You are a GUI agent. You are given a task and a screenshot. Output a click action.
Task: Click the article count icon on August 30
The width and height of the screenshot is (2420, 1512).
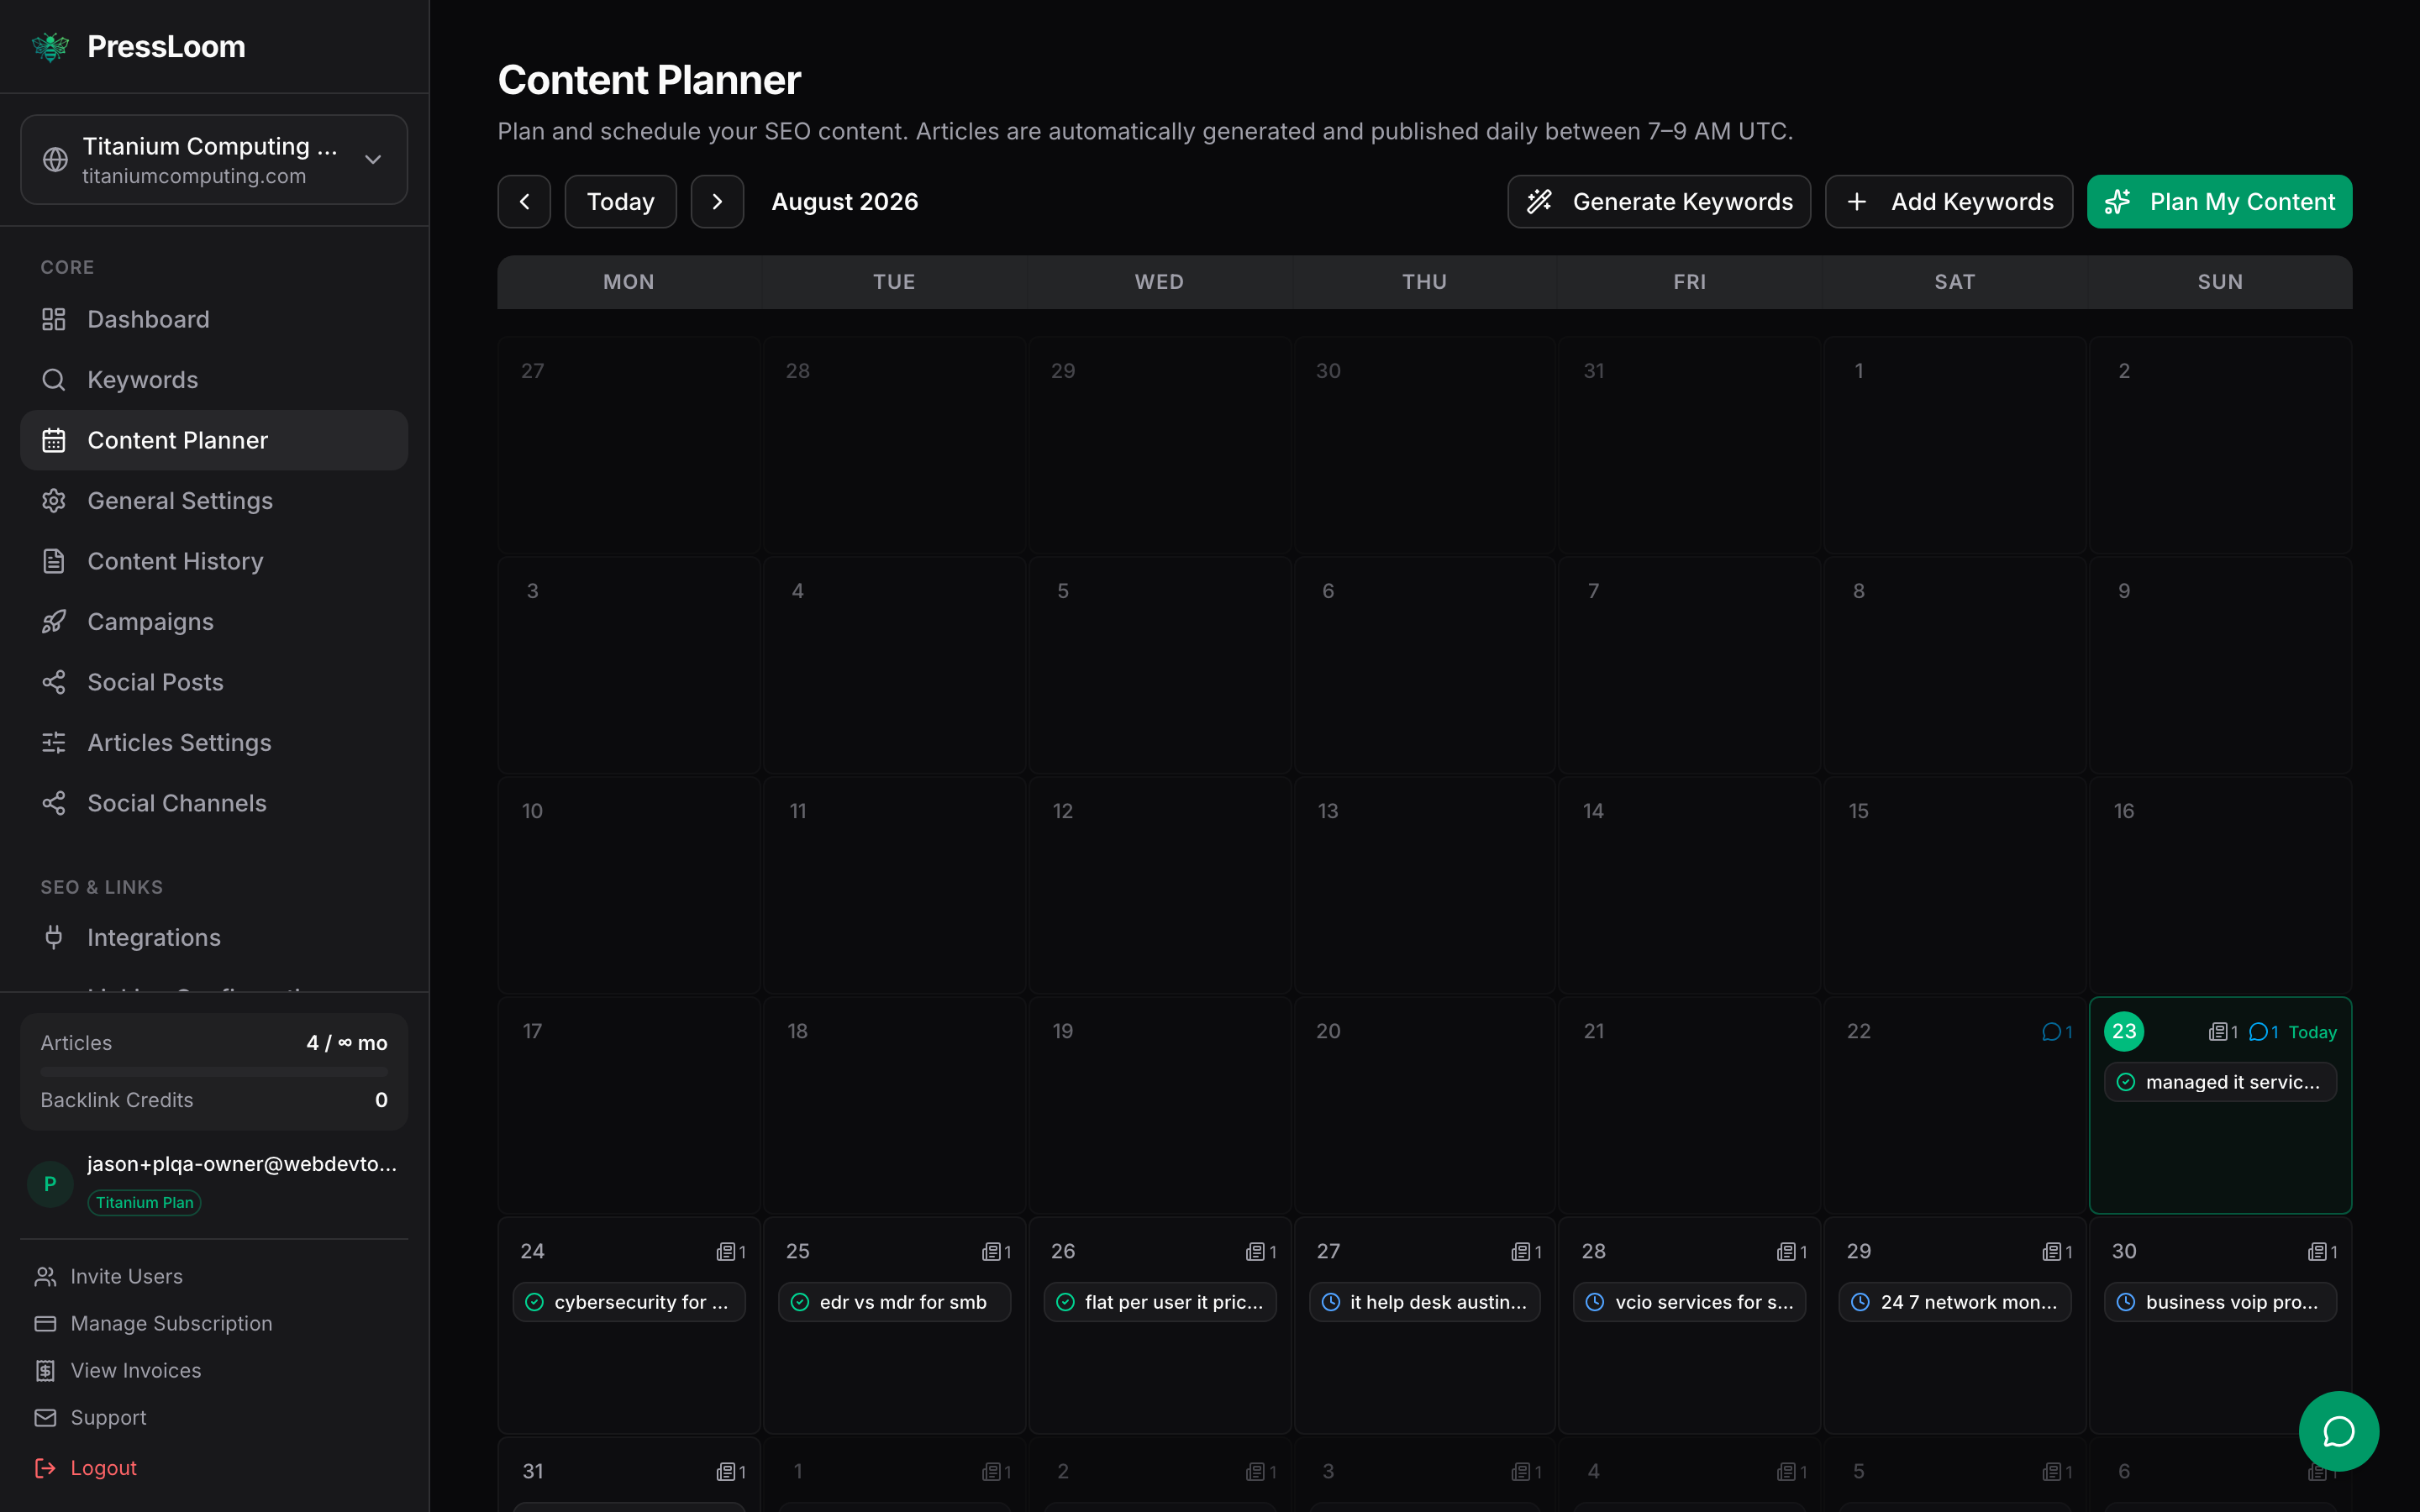tap(2317, 1252)
